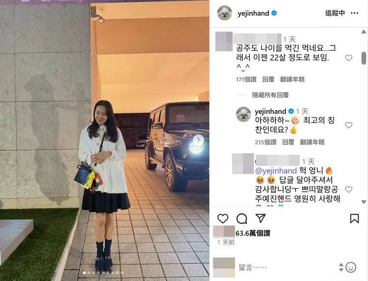
Task: View 63.6萬個讚 likes list
Action: pos(253,233)
